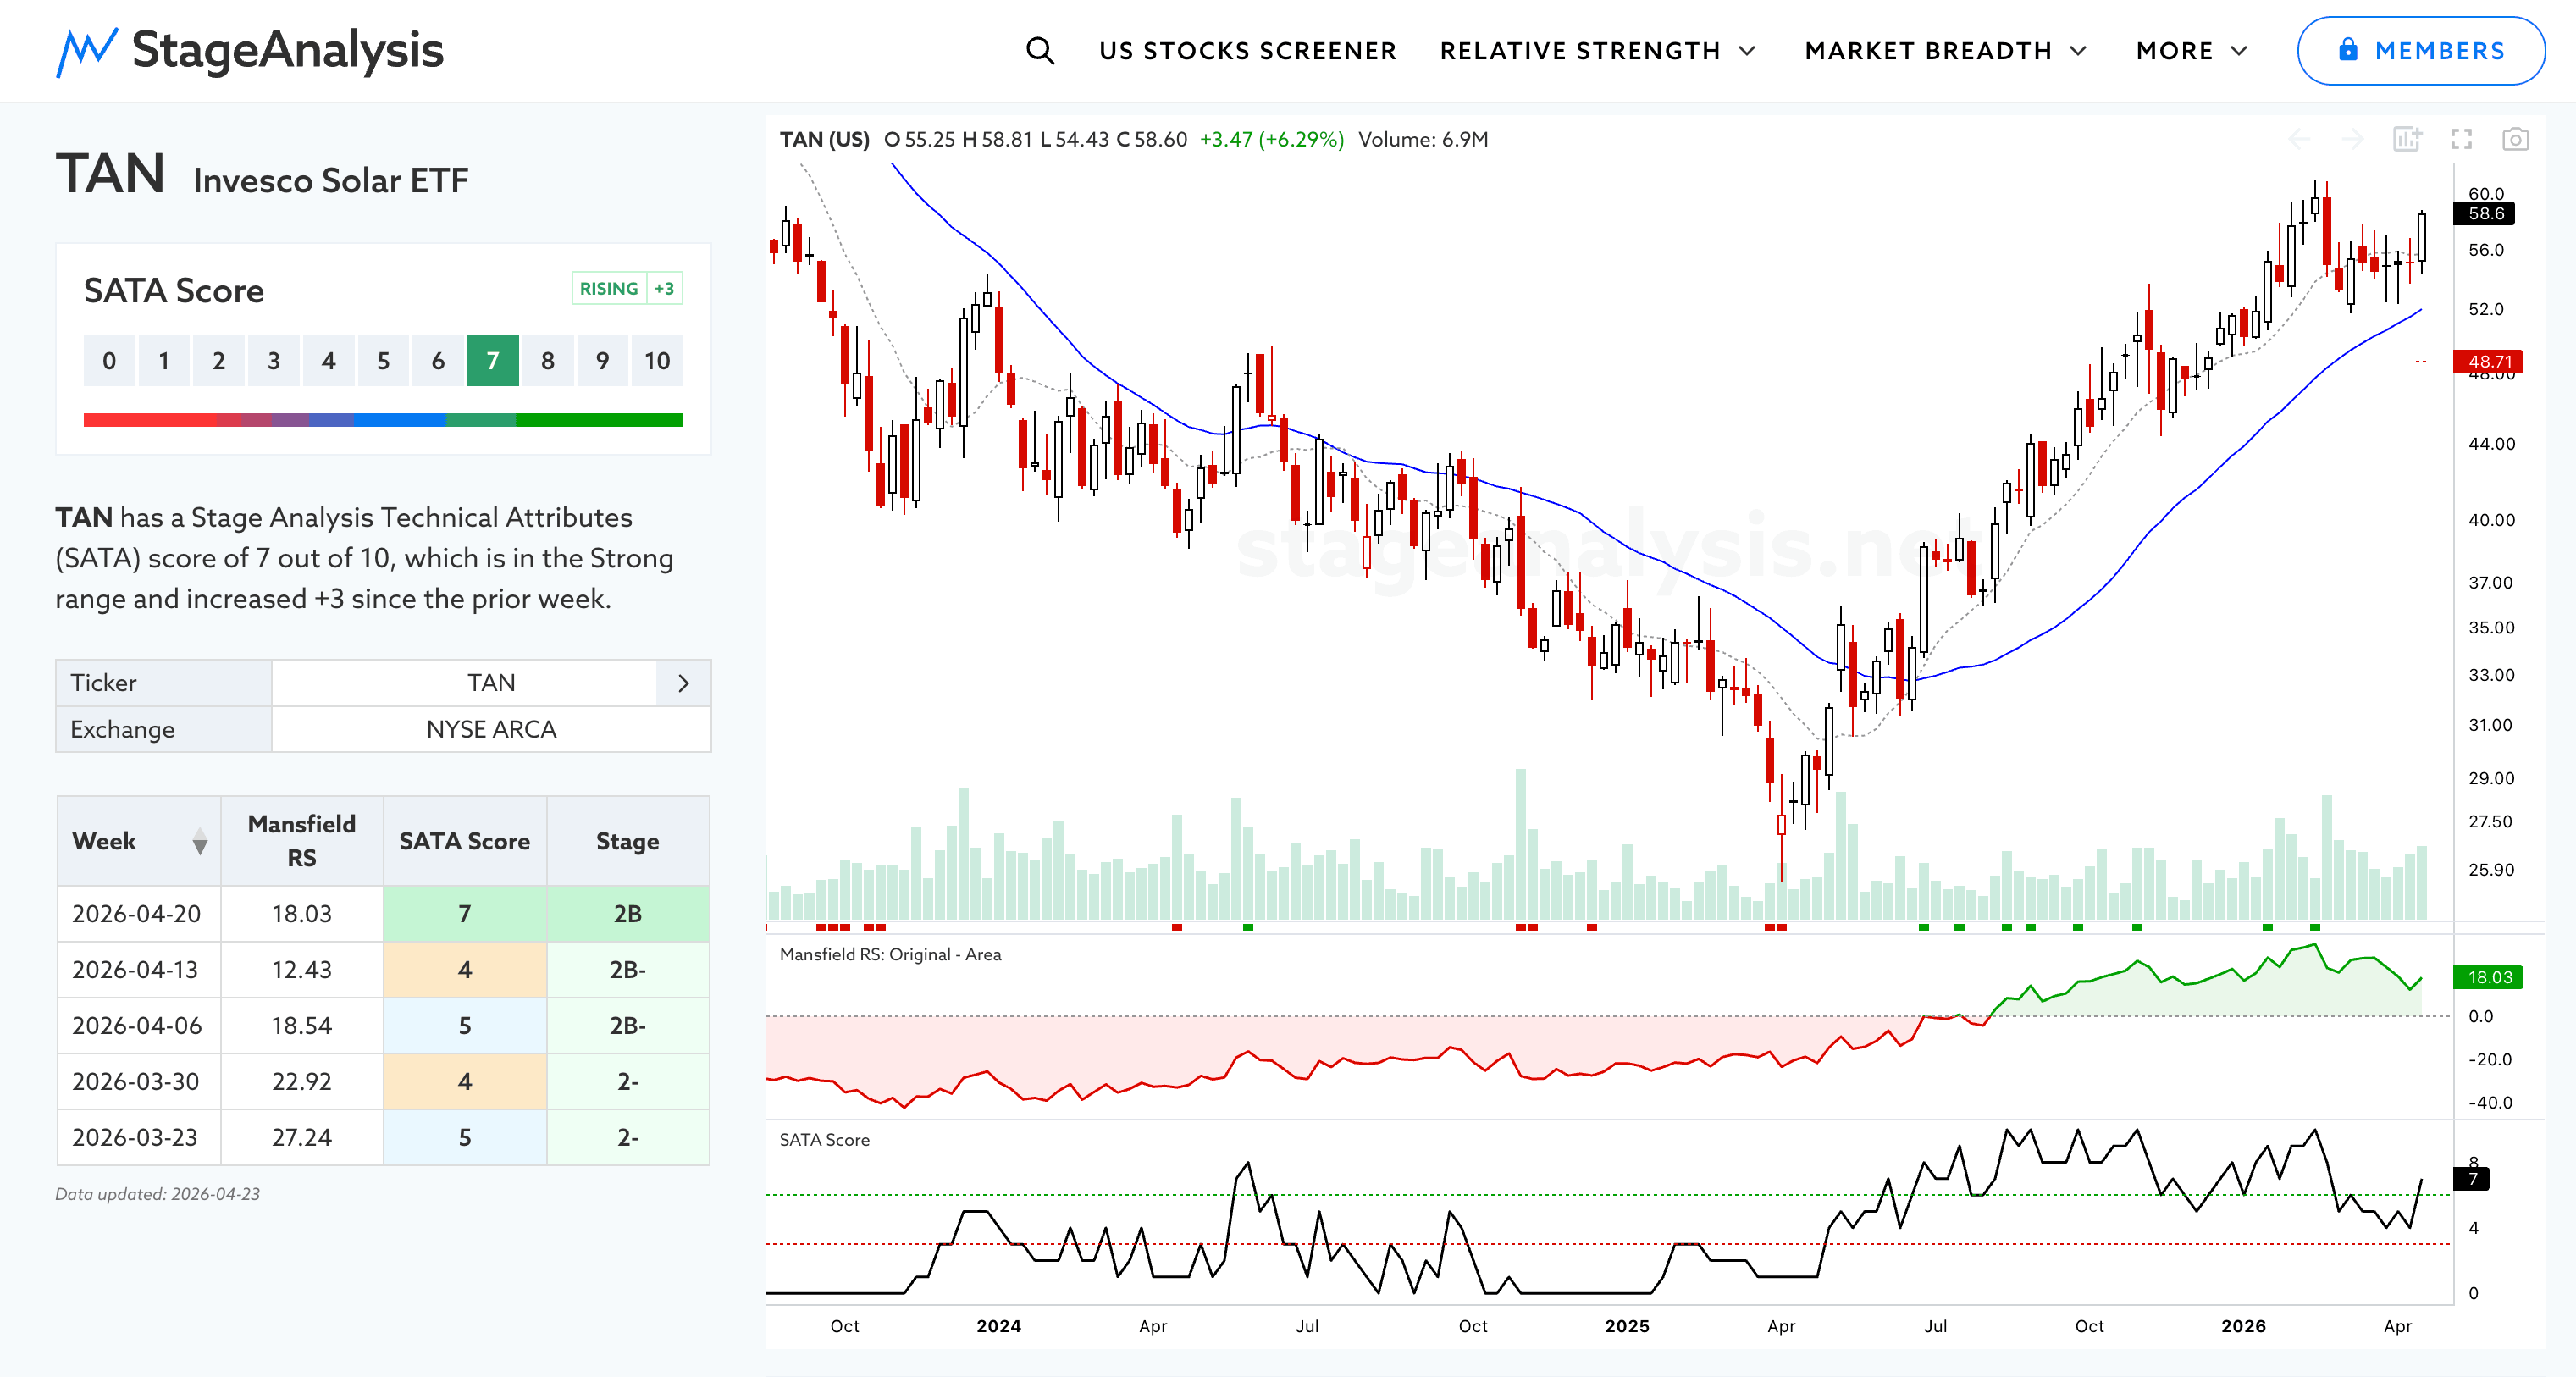Click the lock icon on Members
This screenshot has width=2576, height=1377.
click(2348, 50)
